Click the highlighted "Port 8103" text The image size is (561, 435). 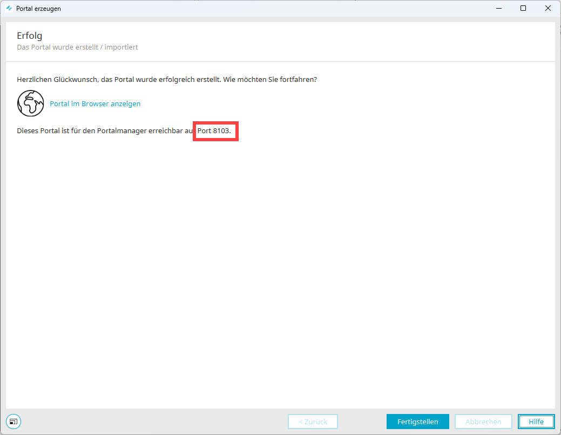(215, 131)
